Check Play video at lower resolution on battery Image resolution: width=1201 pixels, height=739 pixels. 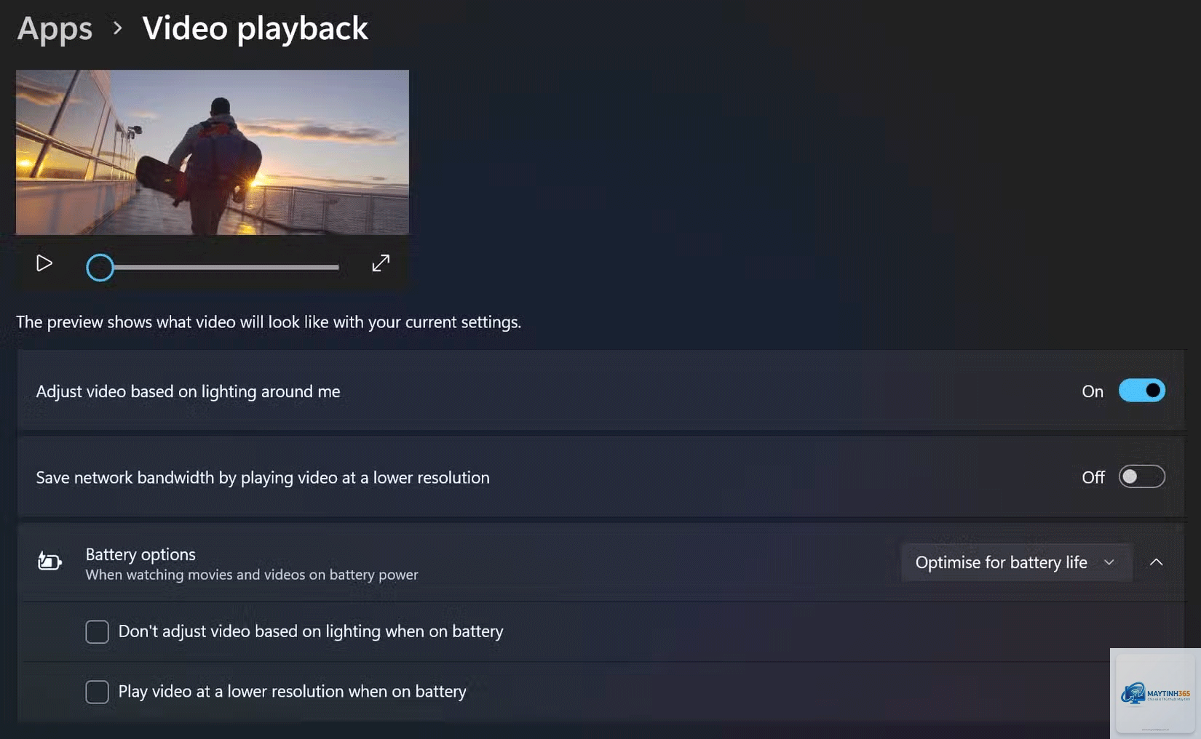pos(97,692)
